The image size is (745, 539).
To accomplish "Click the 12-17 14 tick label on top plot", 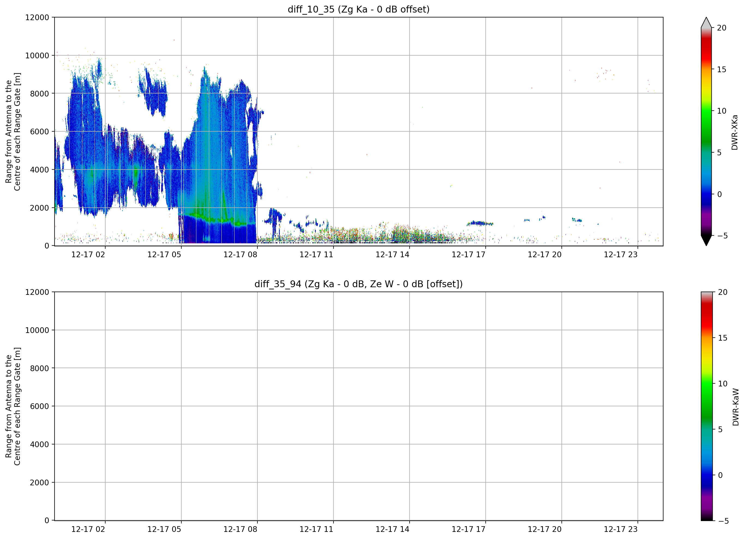I will pos(392,255).
